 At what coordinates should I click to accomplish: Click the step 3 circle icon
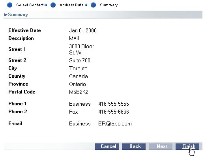click(x=93, y=5)
